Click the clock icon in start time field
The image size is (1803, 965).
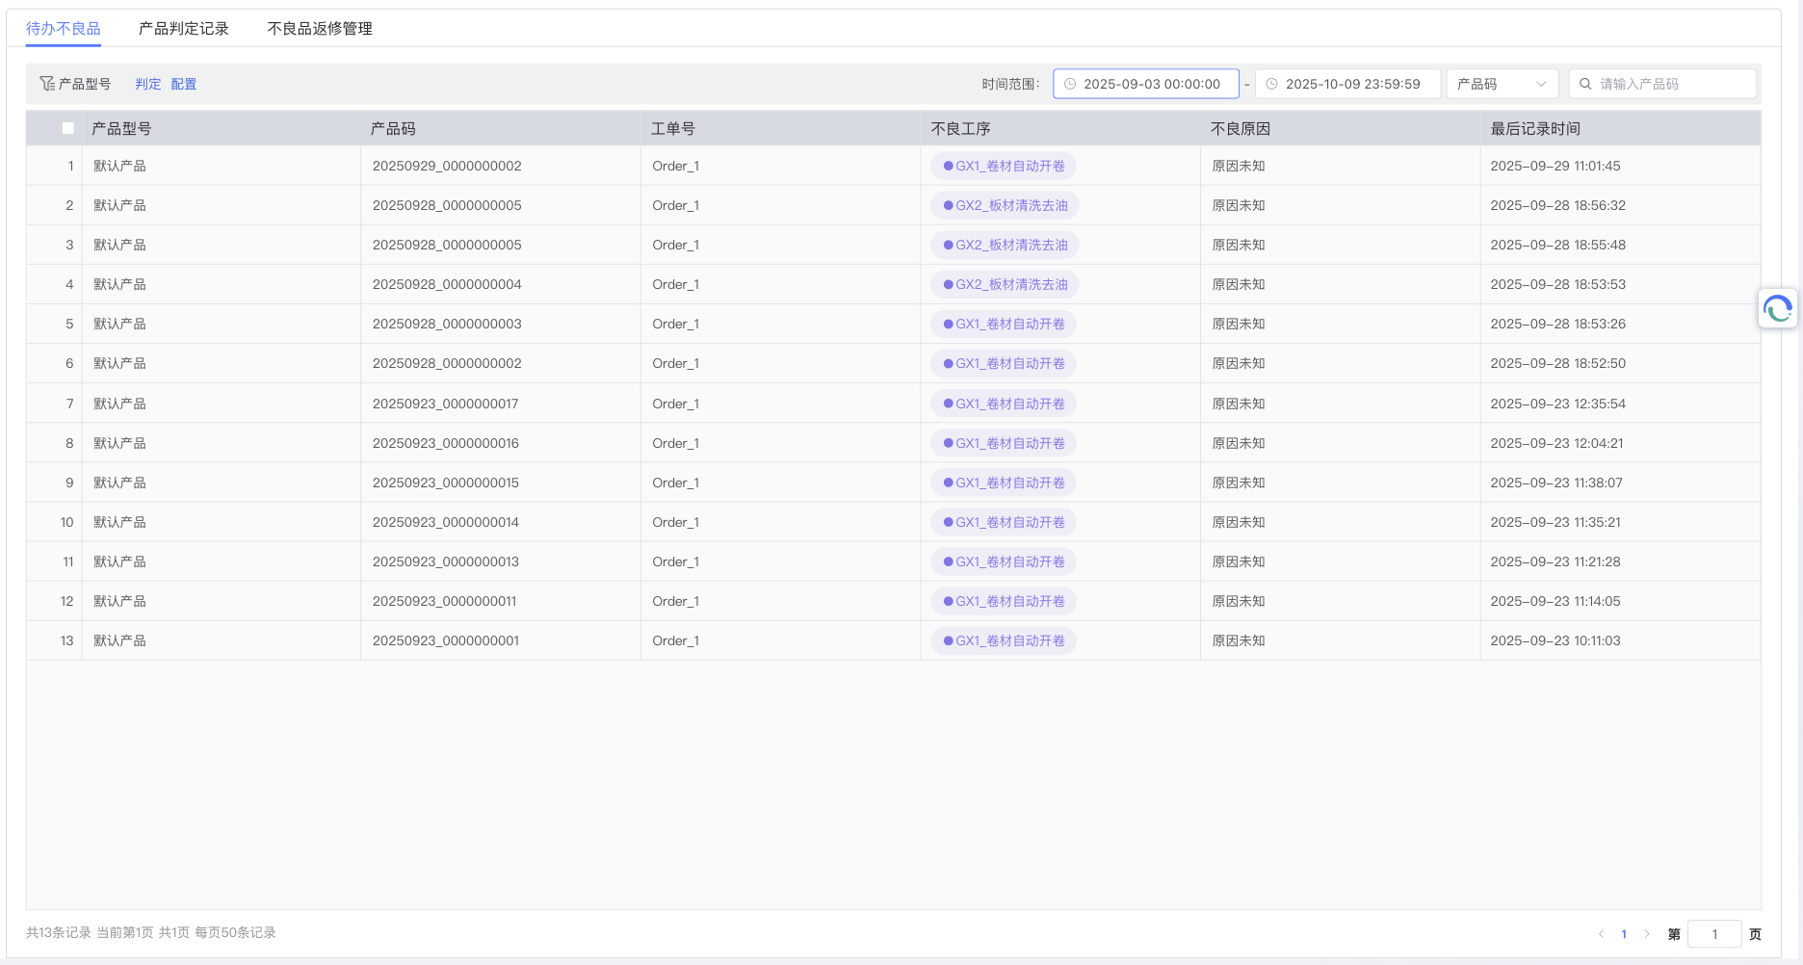(1069, 84)
